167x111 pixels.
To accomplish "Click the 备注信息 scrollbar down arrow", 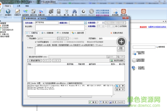I will coord(86,29).
